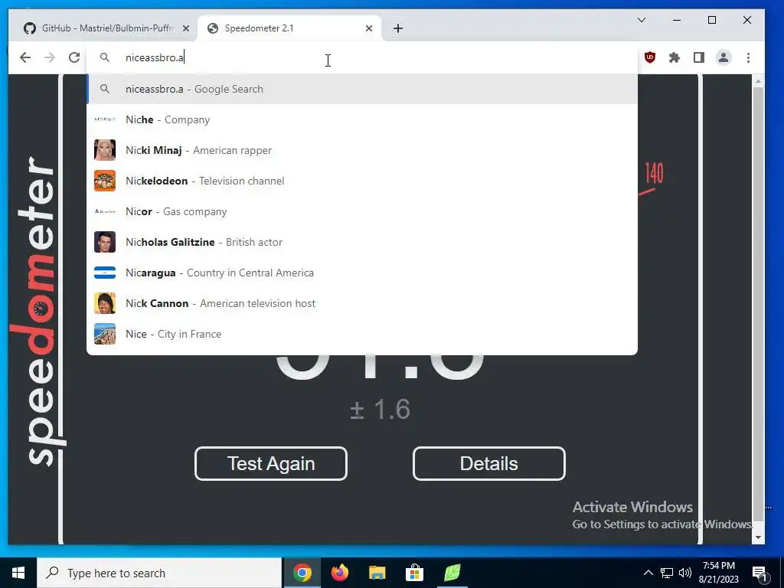
Task: Open the 7:54 PM clock and calendar
Action: (718, 573)
